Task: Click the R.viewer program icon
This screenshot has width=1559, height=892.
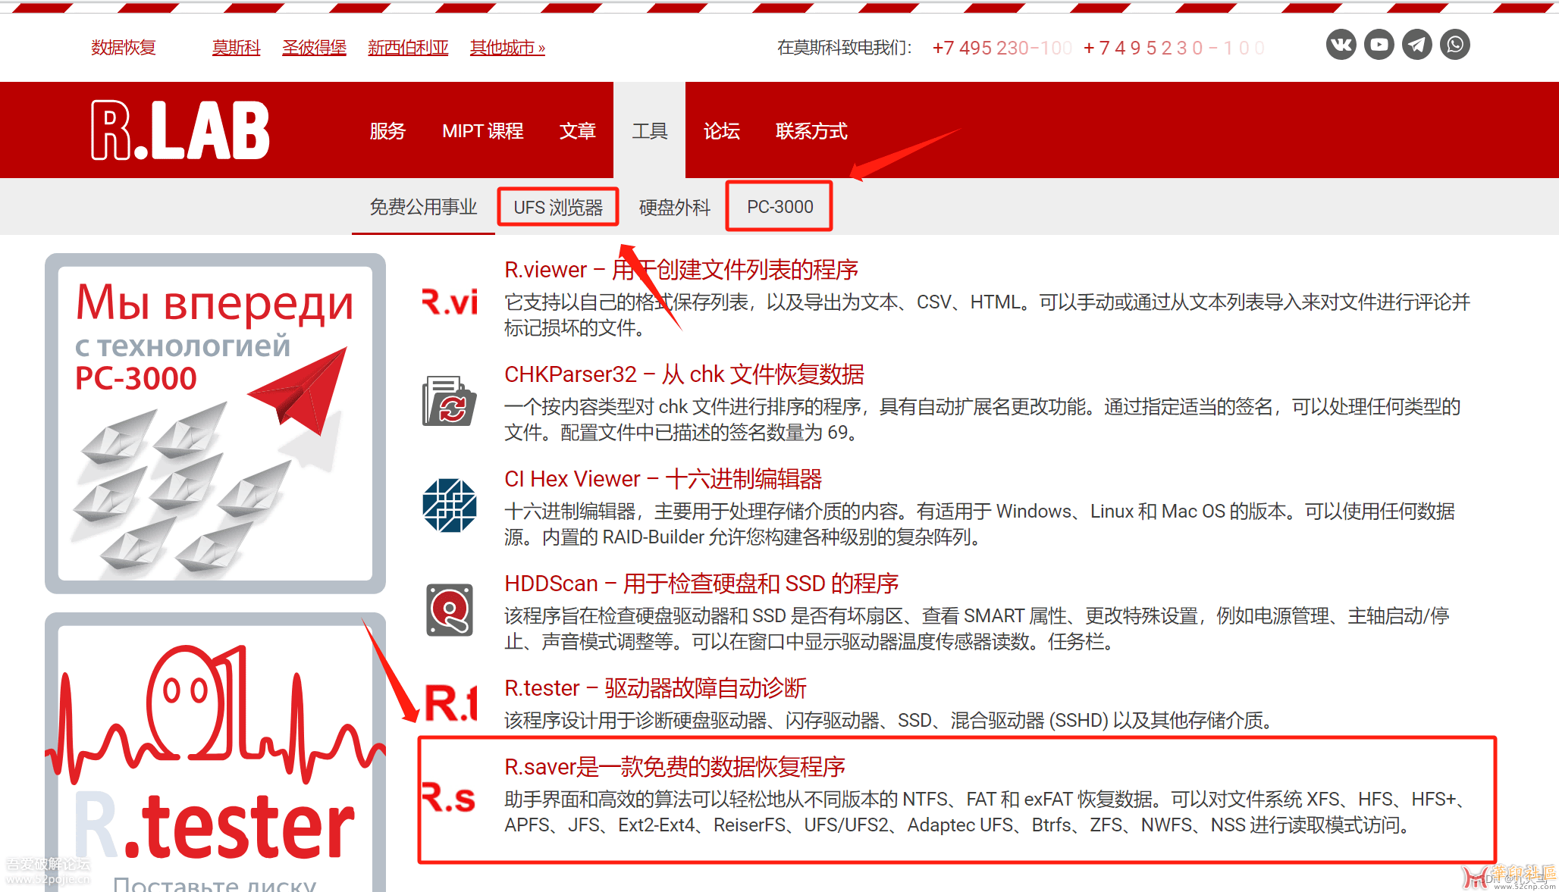Action: coord(450,302)
